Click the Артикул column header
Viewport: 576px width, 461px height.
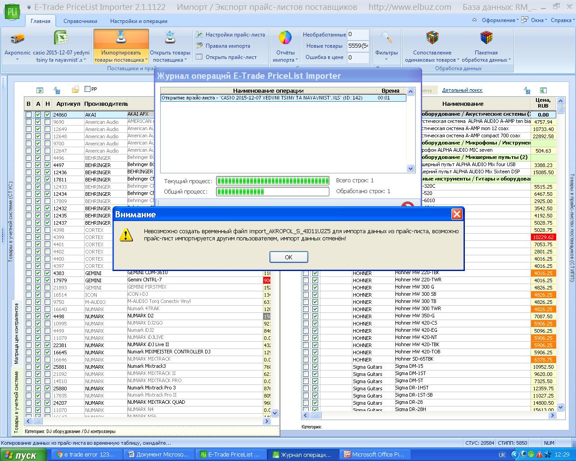(67, 104)
